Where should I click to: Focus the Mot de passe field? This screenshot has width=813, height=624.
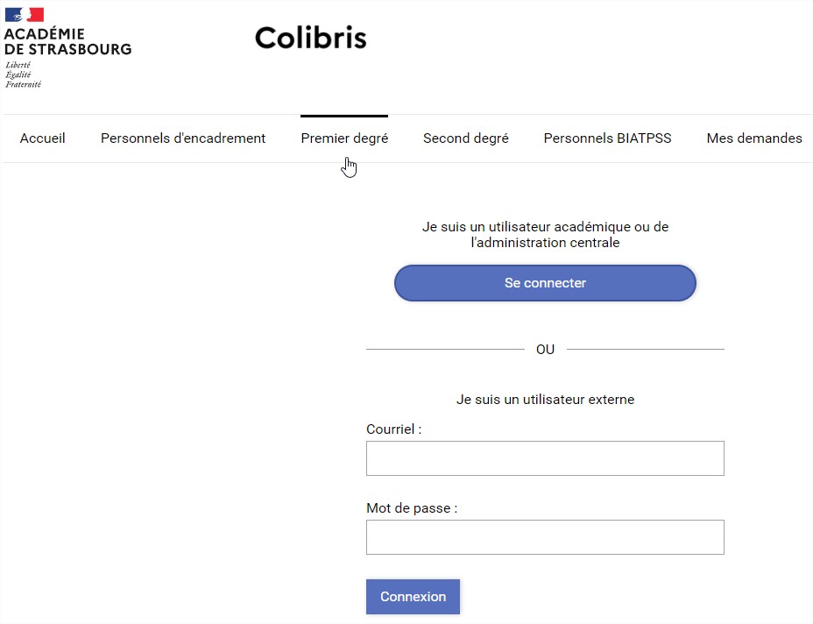545,537
